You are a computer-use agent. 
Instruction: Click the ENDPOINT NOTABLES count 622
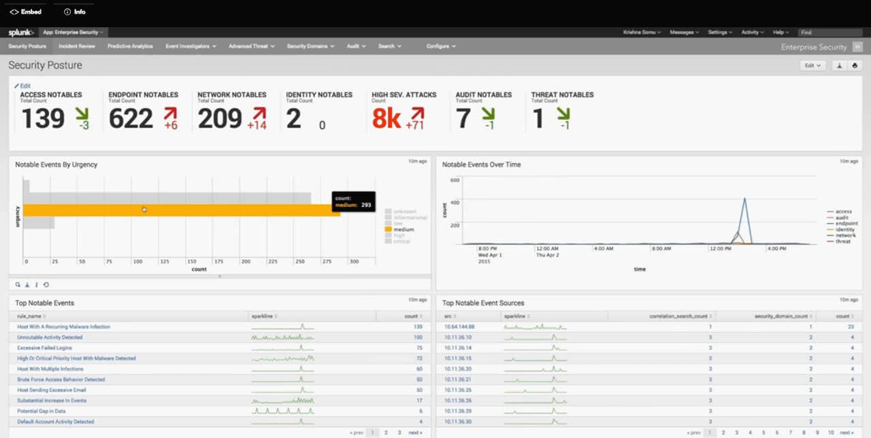tap(131, 118)
